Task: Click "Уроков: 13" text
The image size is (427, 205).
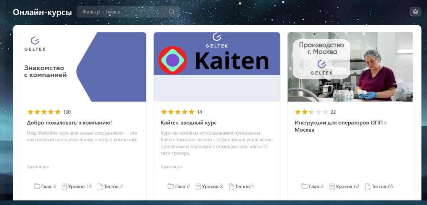Action: tap(80, 187)
